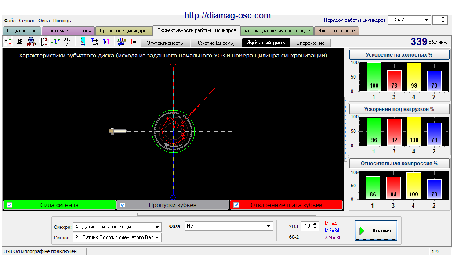Click the blue marker 1234 order icon
Screen dimensions: 457x257
94,41
